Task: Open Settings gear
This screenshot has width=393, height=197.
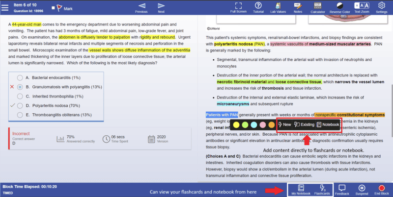Action: [382, 8]
